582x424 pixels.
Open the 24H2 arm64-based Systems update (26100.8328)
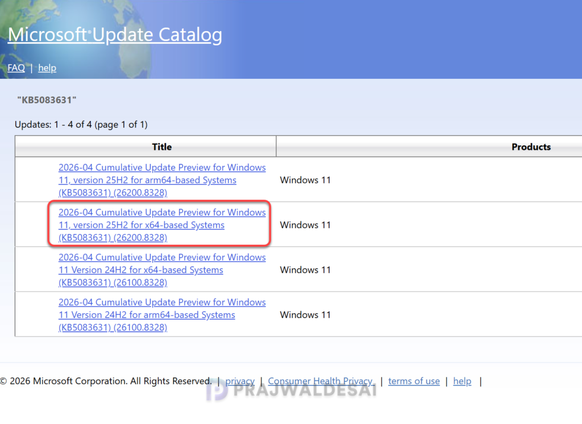point(162,314)
